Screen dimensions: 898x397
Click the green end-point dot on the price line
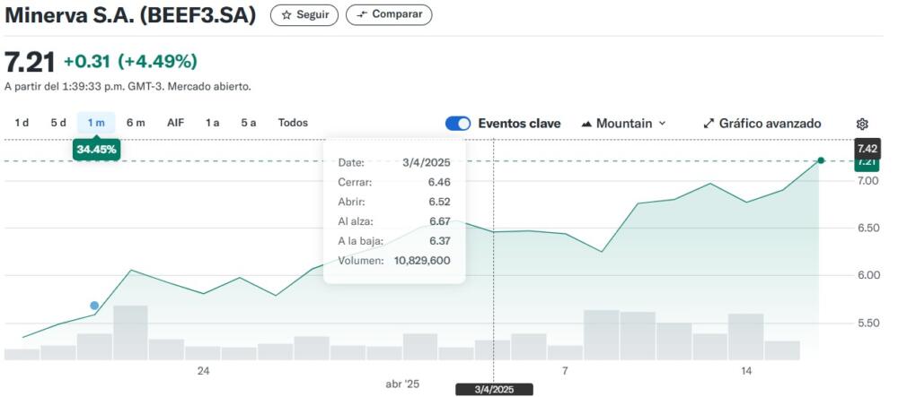pyautogui.click(x=821, y=160)
